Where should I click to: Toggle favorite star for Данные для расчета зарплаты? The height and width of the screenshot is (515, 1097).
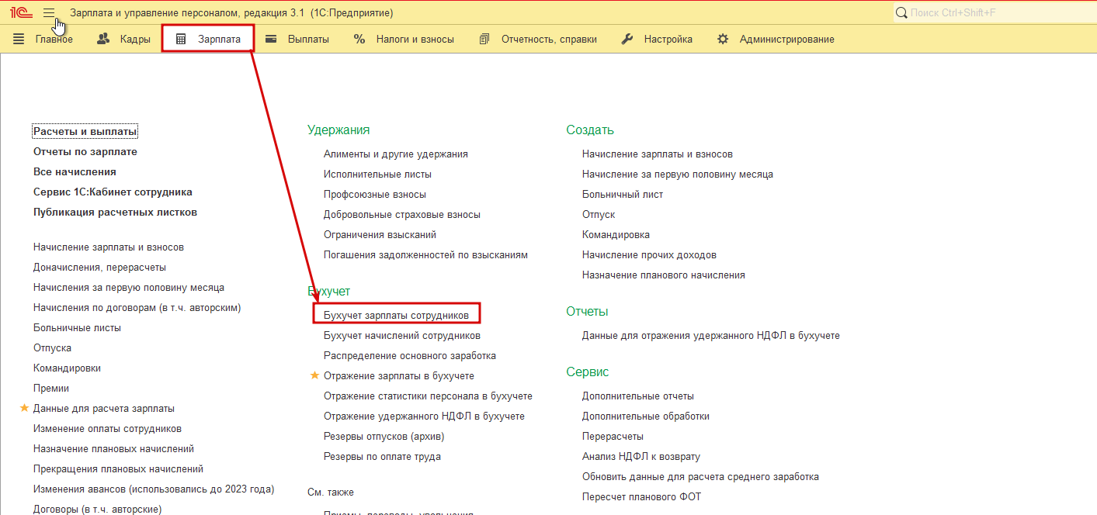tap(24, 408)
